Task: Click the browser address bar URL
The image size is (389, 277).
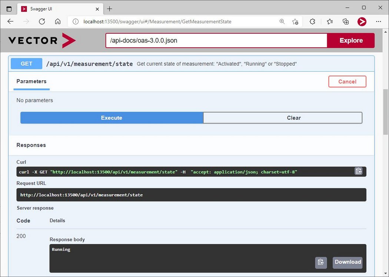Action: click(157, 21)
